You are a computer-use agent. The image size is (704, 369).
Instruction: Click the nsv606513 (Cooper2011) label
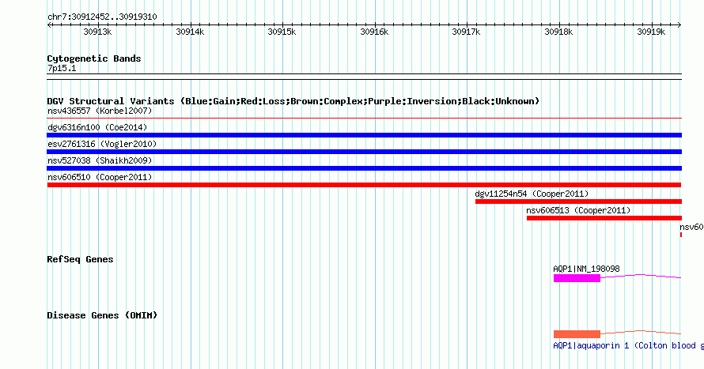578,210
